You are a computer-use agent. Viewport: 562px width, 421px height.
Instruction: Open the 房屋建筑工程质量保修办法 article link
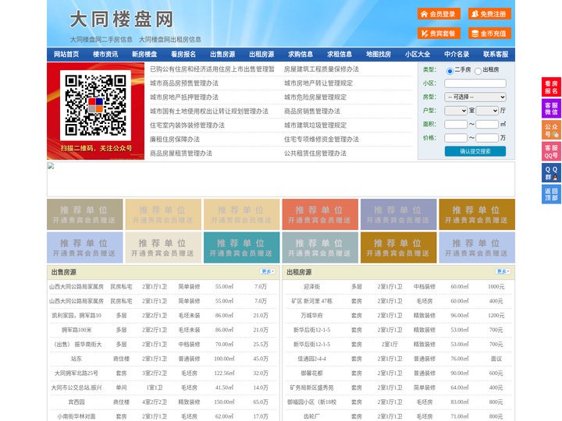coord(322,69)
